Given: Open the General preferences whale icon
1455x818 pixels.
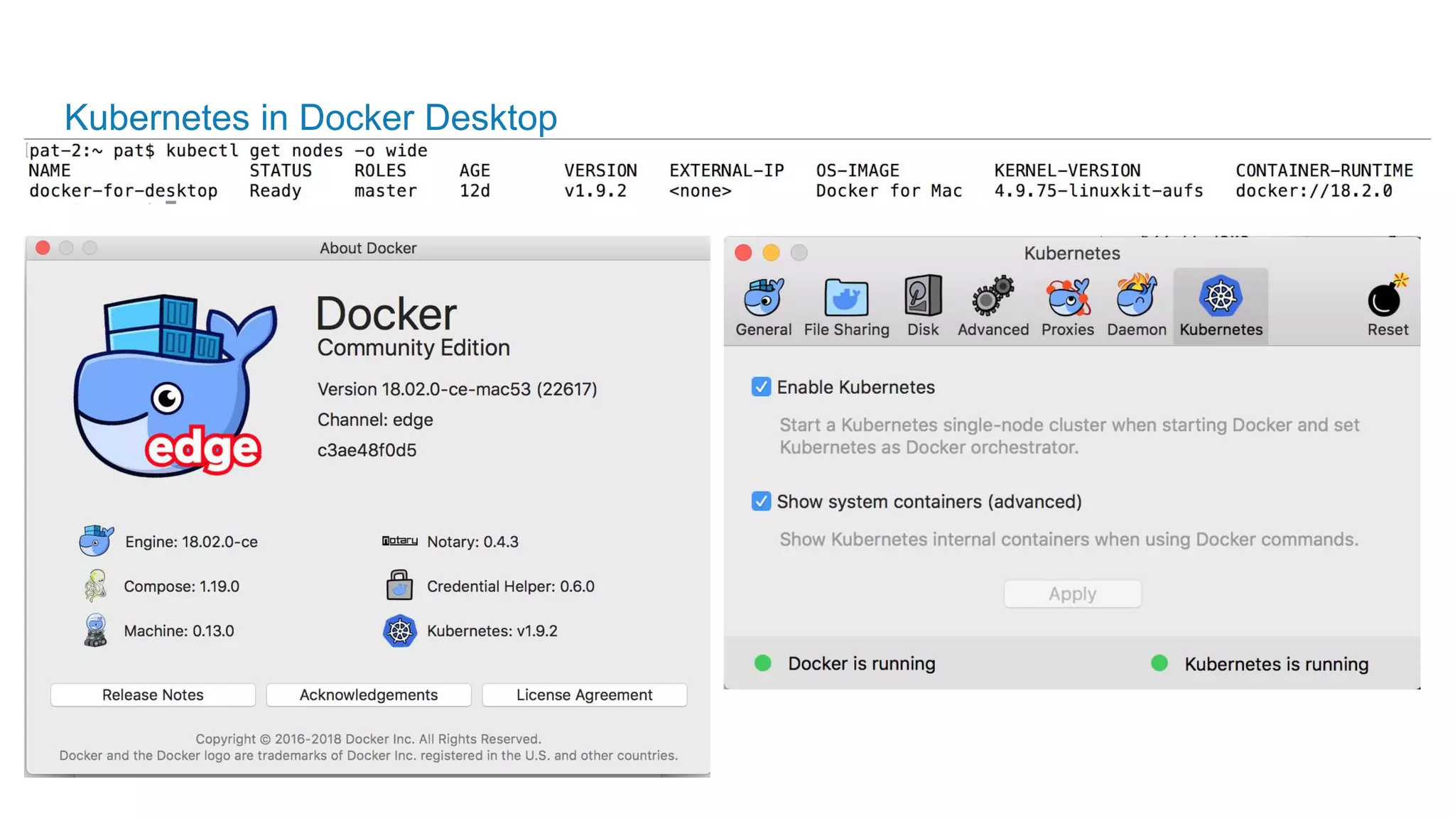Looking at the screenshot, I should (763, 298).
